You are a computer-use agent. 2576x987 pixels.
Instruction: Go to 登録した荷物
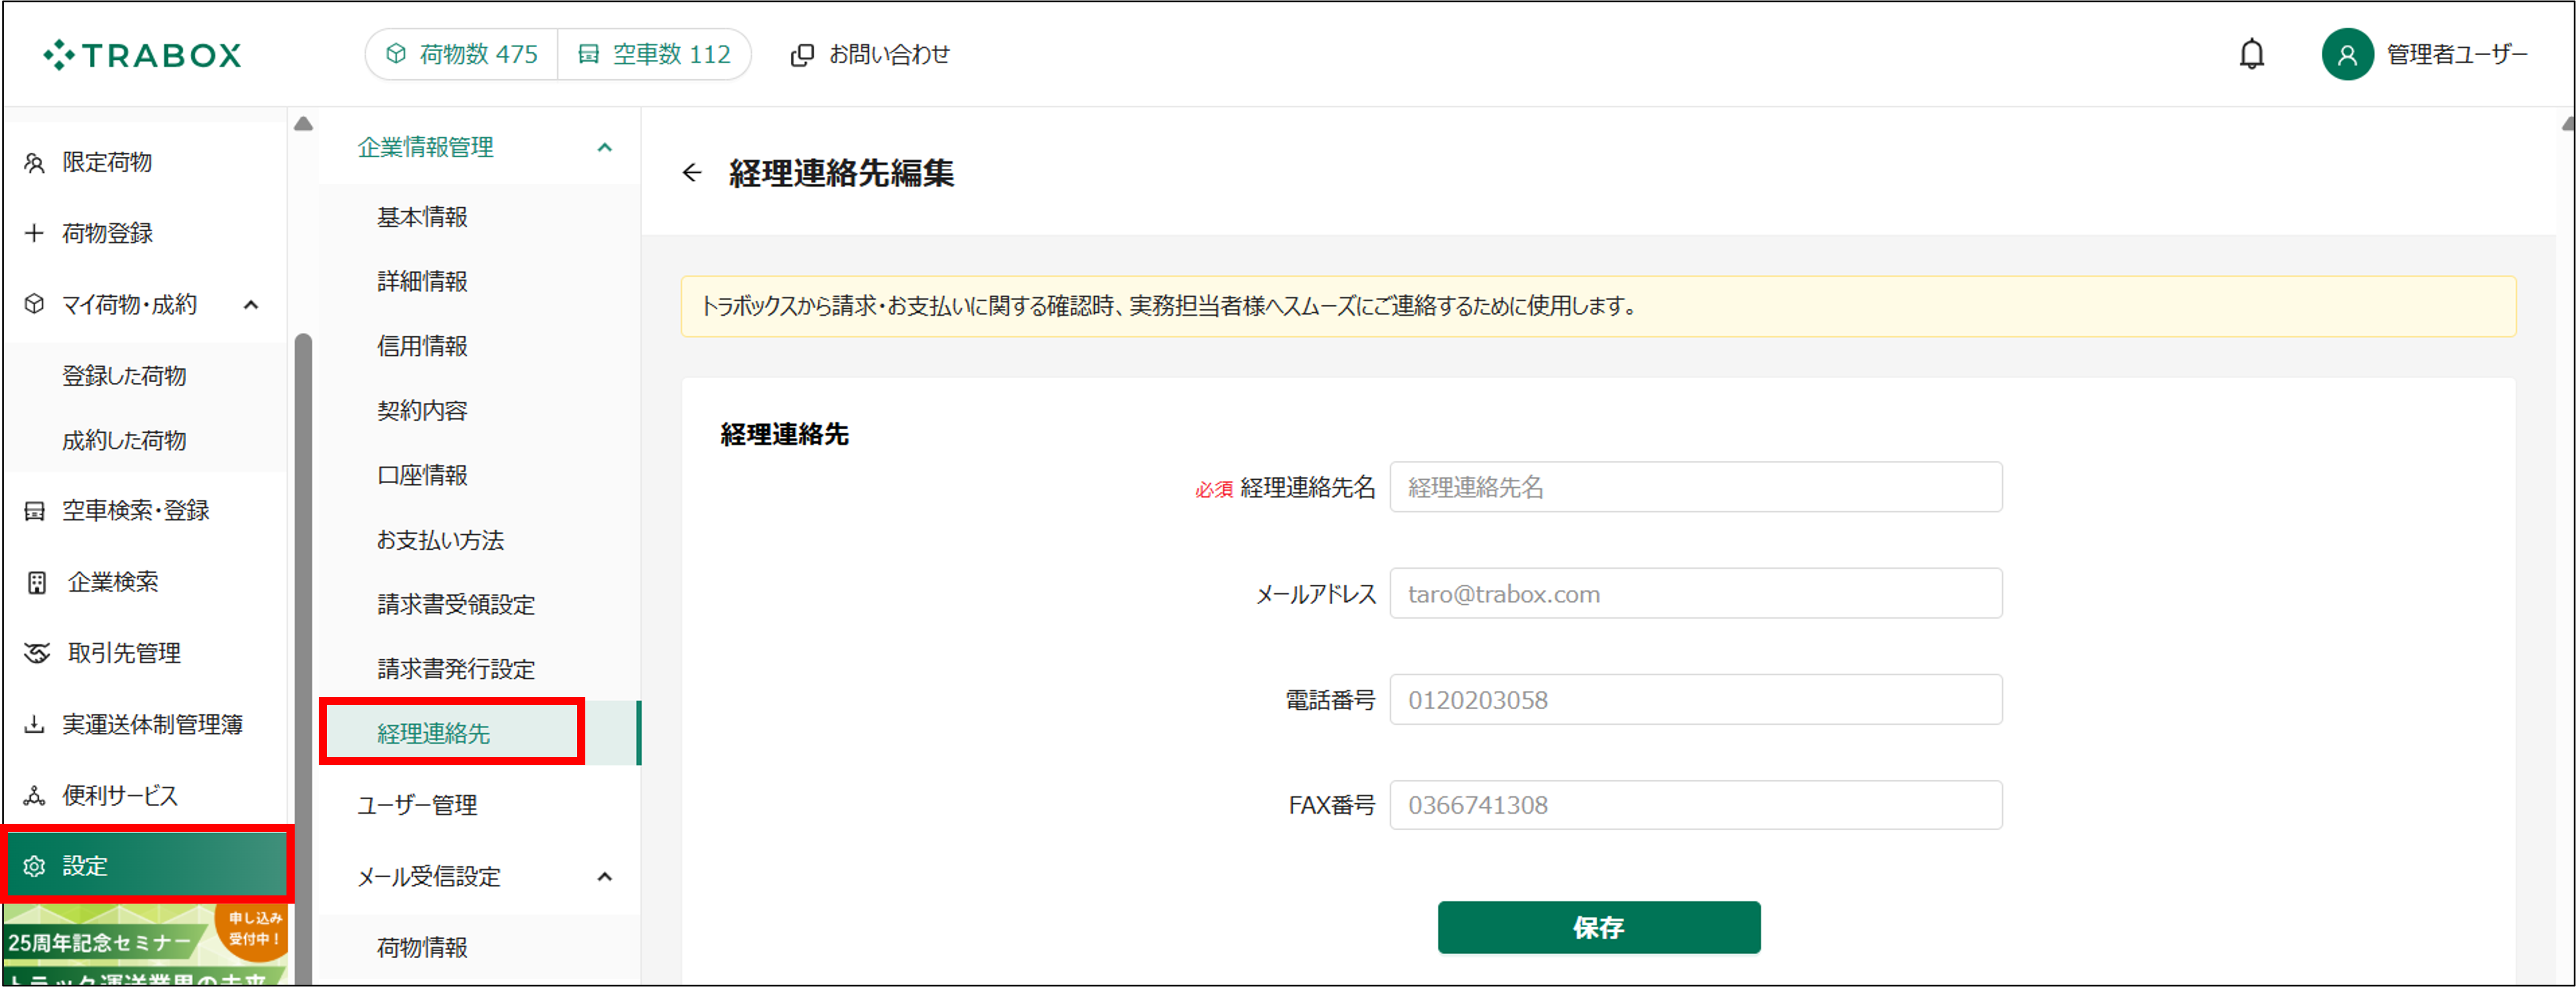click(124, 376)
